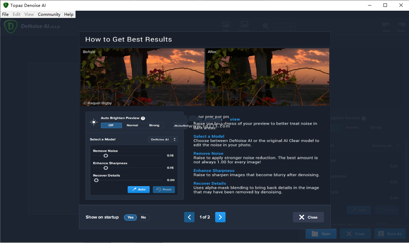
Task: Click the bottom Close button in main window
Action: (x=356, y=234)
